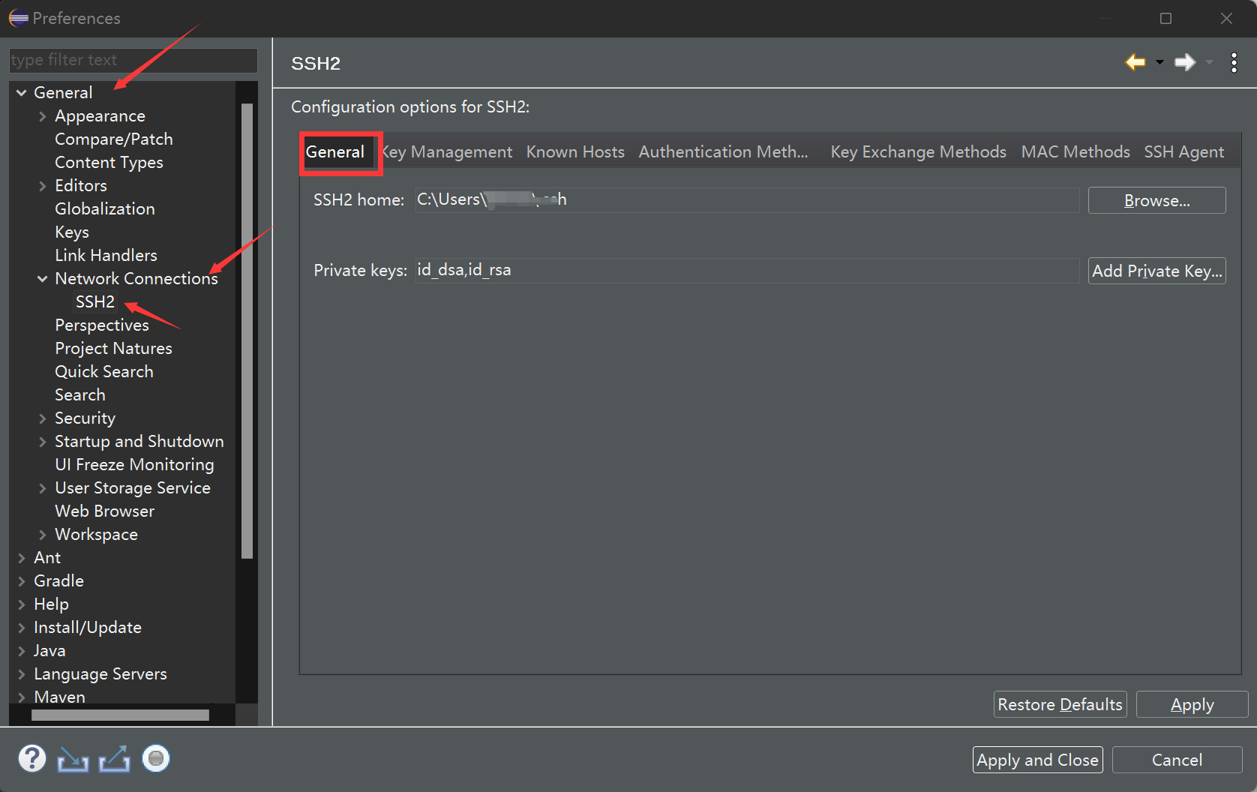Select the Key Exchange Methods tab
Image resolution: width=1257 pixels, height=792 pixels.
coord(919,152)
